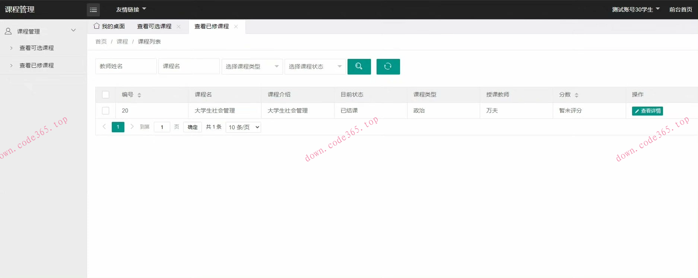Open the 友情链接 dropdown menu
The image size is (698, 278).
tap(131, 9)
